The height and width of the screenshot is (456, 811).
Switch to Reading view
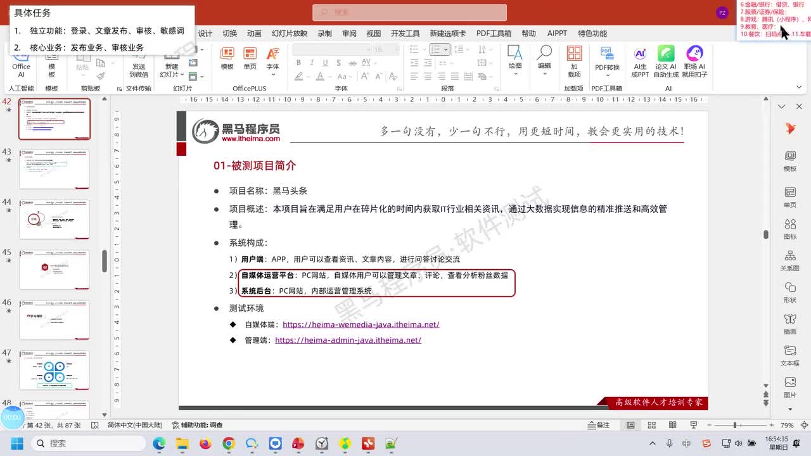673,425
